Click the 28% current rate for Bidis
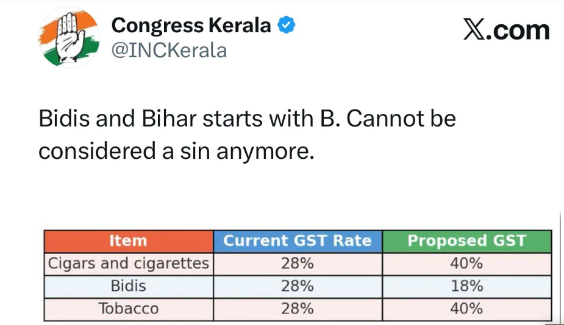The width and height of the screenshot is (564, 325). tap(297, 285)
